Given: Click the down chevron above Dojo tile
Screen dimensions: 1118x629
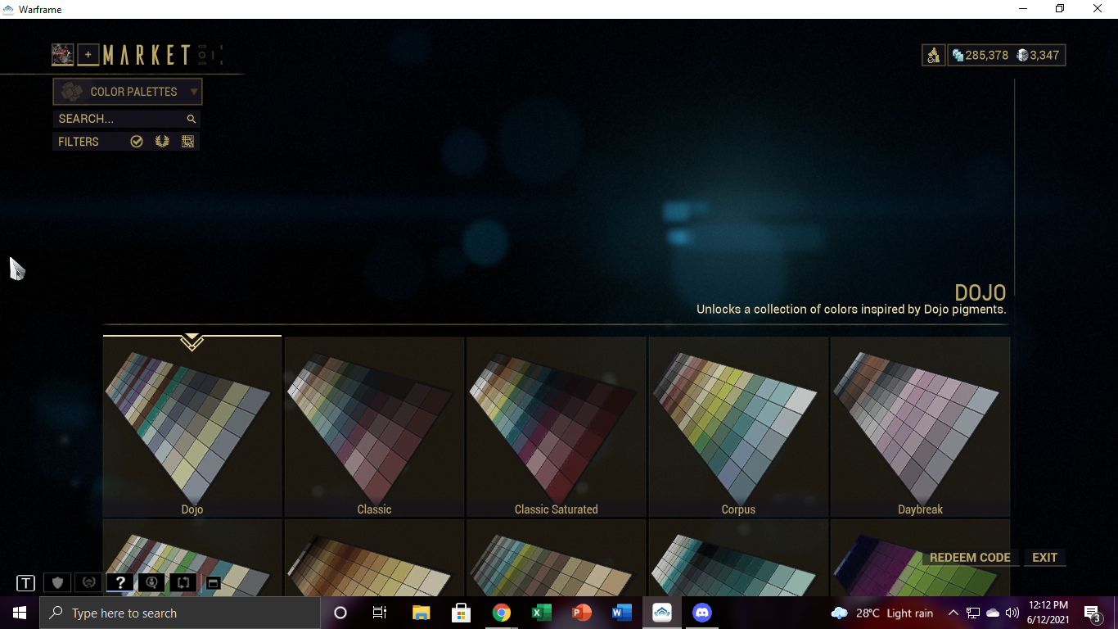Looking at the screenshot, I should 192,342.
